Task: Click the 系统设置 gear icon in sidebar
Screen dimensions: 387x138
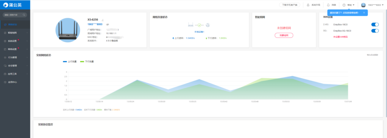Action: pyautogui.click(x=5, y=41)
